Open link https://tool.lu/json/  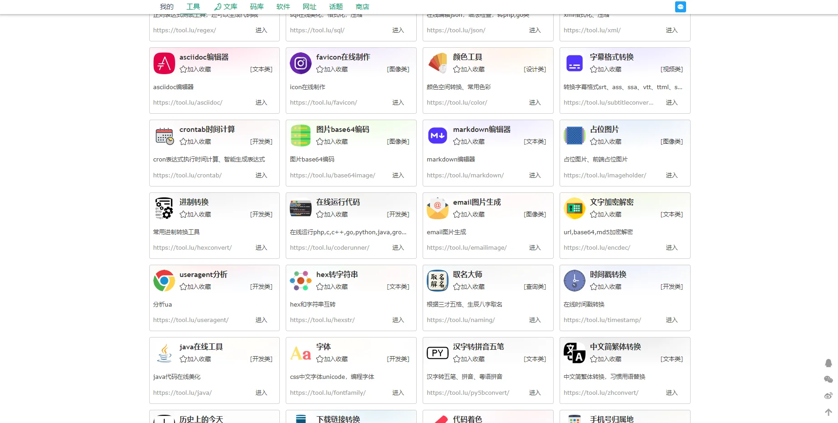(456, 30)
